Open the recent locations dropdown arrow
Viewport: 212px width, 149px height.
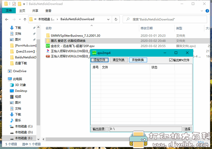click(20, 19)
